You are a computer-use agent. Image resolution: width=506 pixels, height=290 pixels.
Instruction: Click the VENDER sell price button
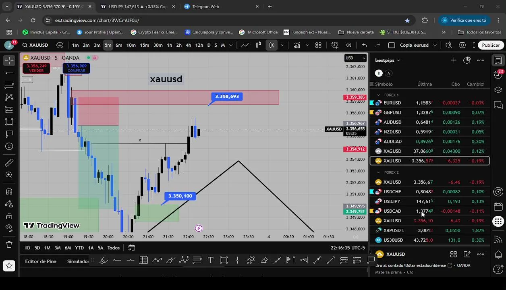(36, 68)
